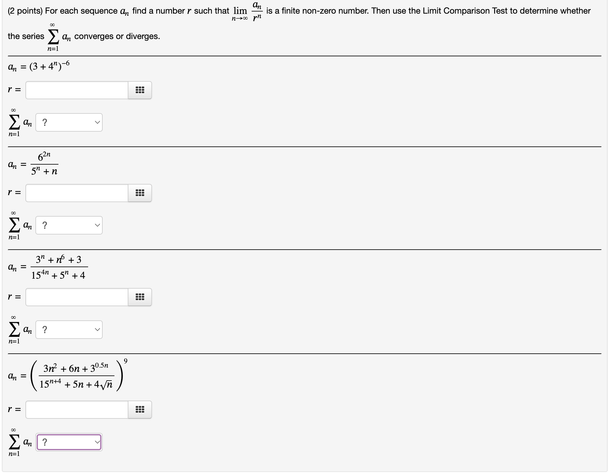Open the equation keypad for the first r answer
The width and height of the screenshot is (608, 475).
[140, 90]
